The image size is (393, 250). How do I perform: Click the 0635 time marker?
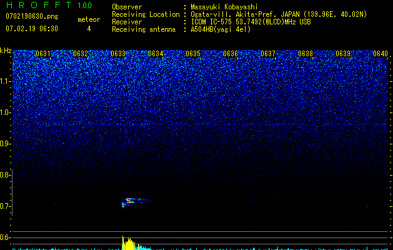tap(193, 54)
